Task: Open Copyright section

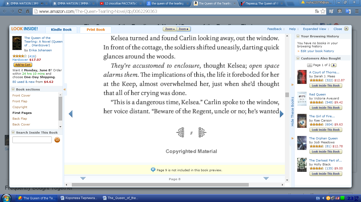Action: point(20,107)
